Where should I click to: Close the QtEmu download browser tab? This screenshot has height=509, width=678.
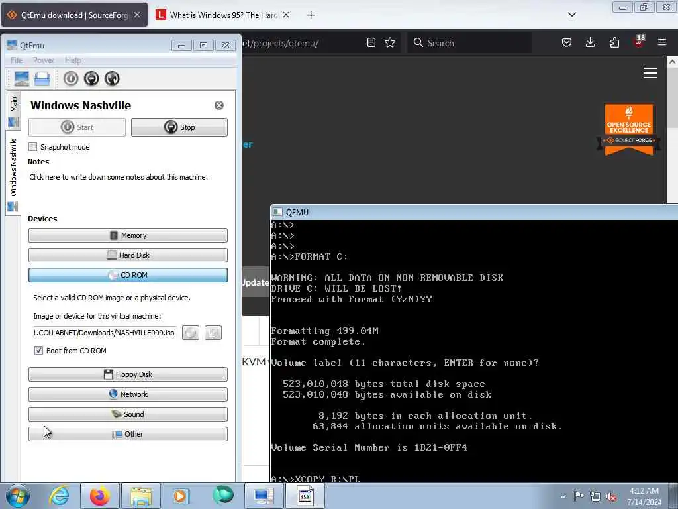pyautogui.click(x=137, y=15)
